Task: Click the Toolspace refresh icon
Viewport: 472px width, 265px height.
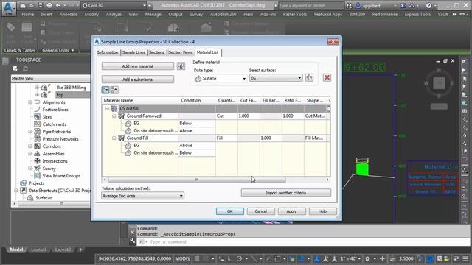Action: (x=25, y=68)
